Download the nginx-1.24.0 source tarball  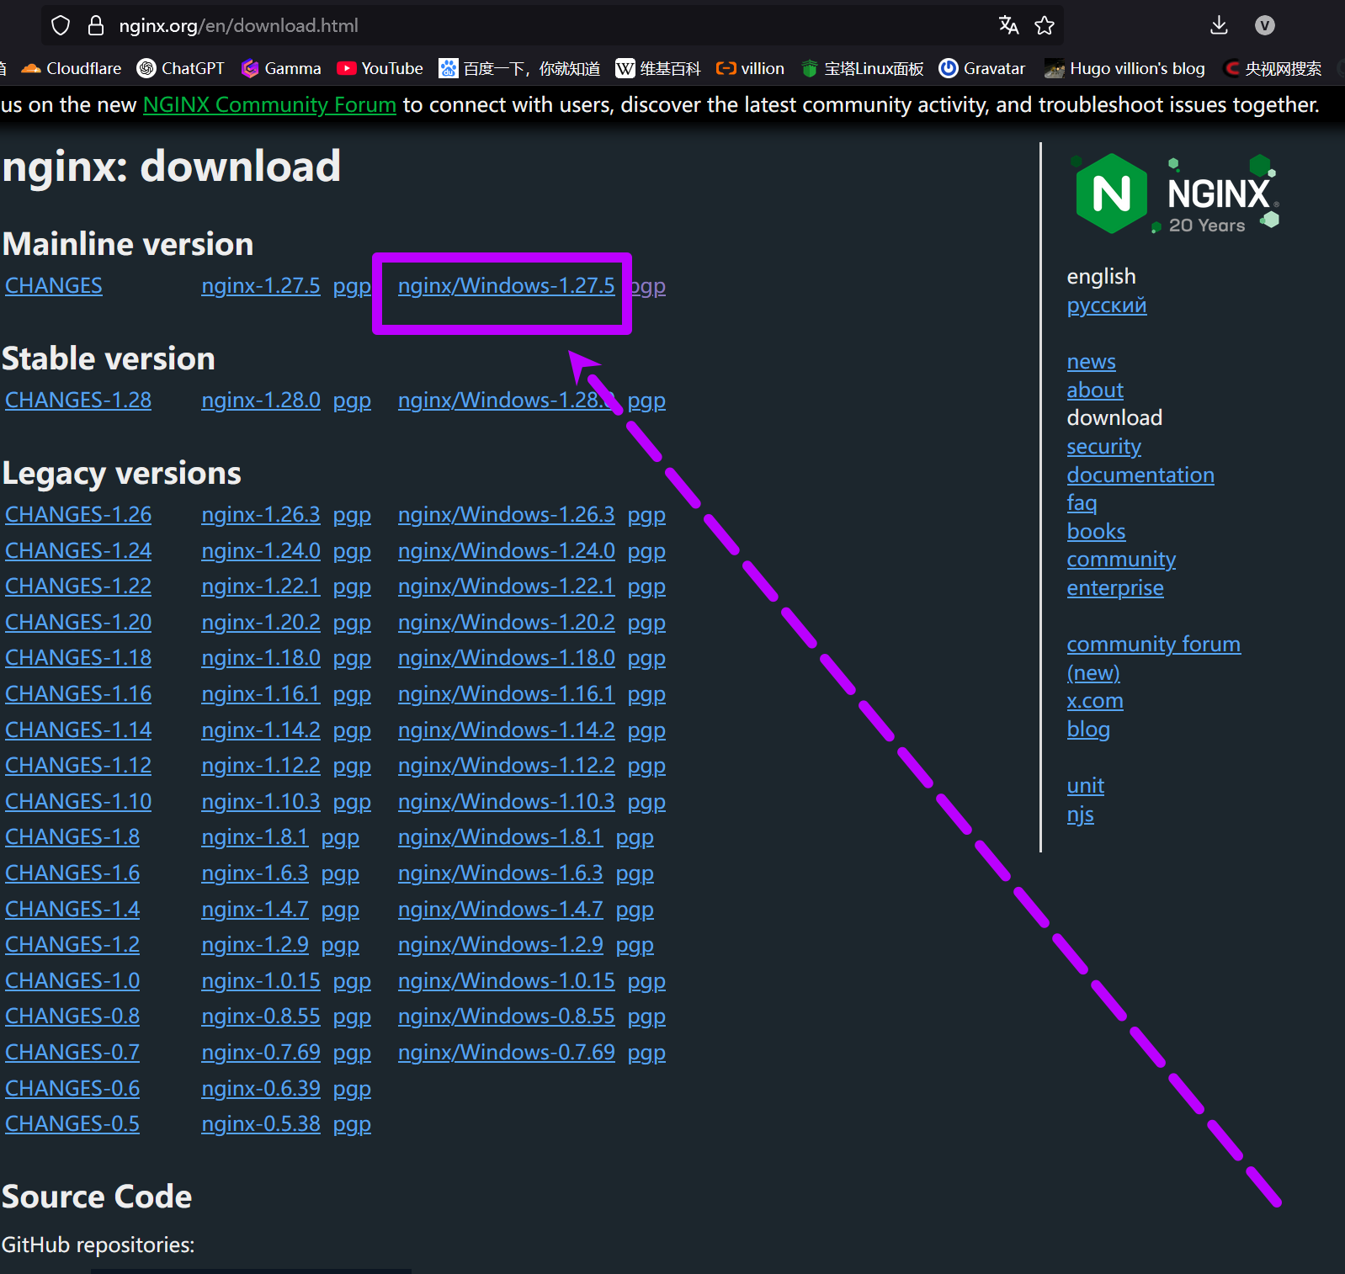pyautogui.click(x=261, y=551)
